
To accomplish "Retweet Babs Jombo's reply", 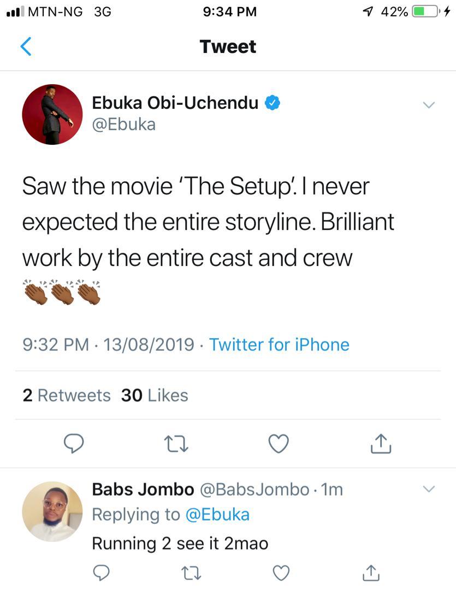I will pos(191,572).
